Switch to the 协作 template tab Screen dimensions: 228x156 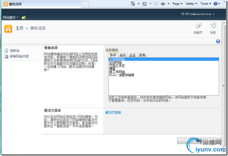point(113,55)
